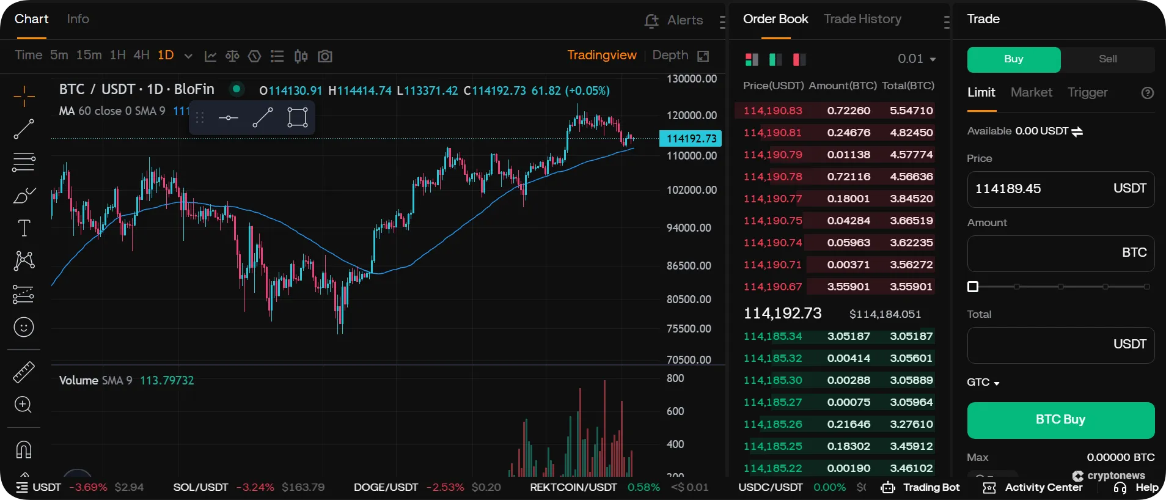Select the text annotation tool
Screen dimensions: 1166x500
[24, 228]
